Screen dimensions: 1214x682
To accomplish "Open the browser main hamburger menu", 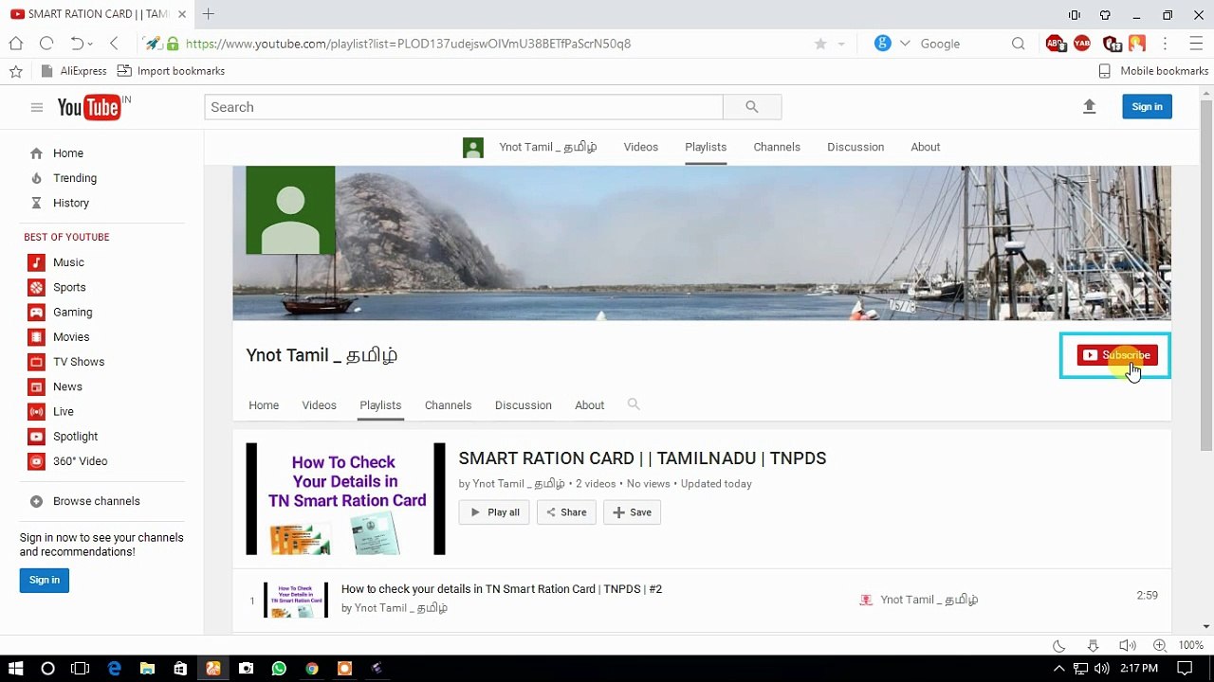I will coord(1196,44).
